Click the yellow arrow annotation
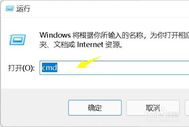This screenshot has height=127, width=189. (x=89, y=62)
